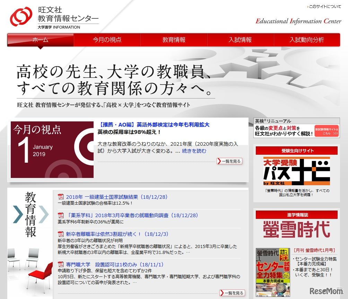Click the Obunsha red circular logo

click(x=21, y=16)
